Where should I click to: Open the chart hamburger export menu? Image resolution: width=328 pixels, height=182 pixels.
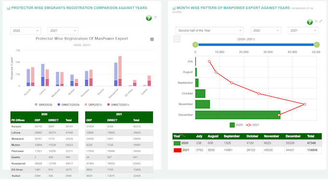pos(152,39)
